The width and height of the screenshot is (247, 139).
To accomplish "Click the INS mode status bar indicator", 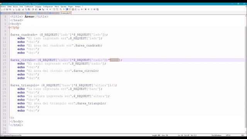I will 243,135.
